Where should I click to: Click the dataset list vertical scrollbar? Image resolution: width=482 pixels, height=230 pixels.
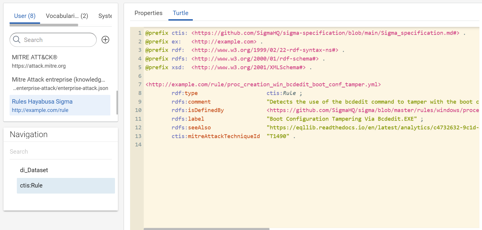[x=117, y=102]
